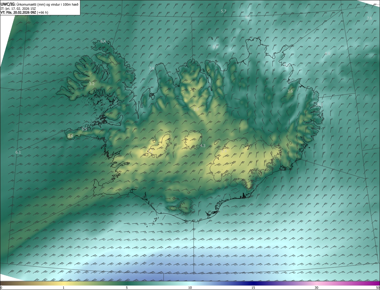Click the 5 tick label on color scale
Image resolution: width=380 pixels, height=290 pixels.
tap(127, 288)
